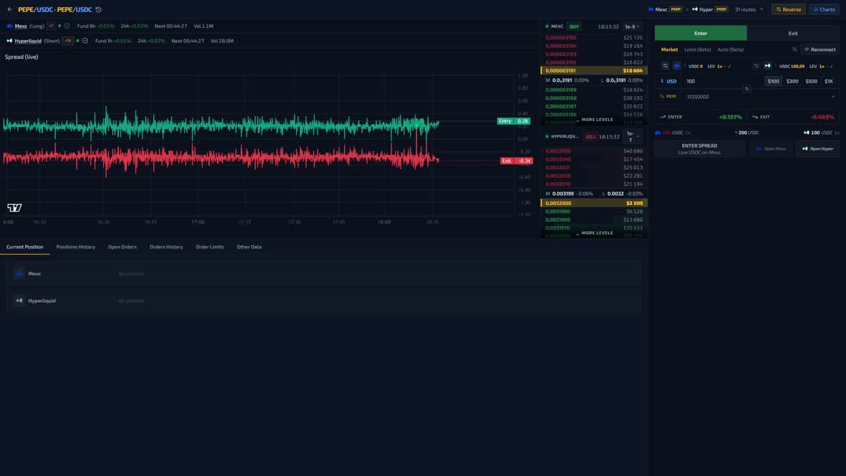The image size is (846, 476).
Task: Click the Hyperliquid exchange name link
Action: 28,41
